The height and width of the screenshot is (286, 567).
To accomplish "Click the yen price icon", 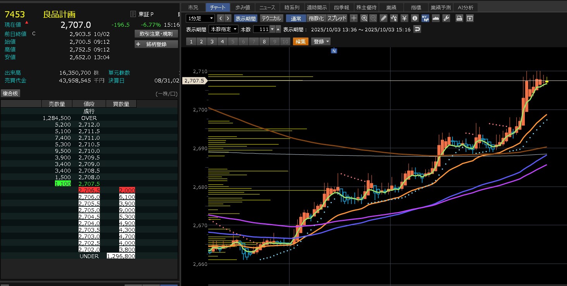I will click(404, 18).
